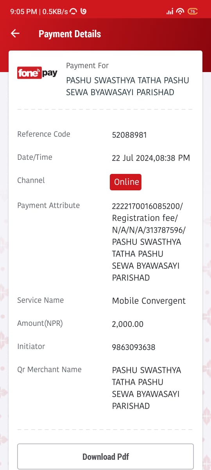This screenshot has height=470, width=211.
Task: Tap the fonepay logo
Action: pyautogui.click(x=38, y=73)
